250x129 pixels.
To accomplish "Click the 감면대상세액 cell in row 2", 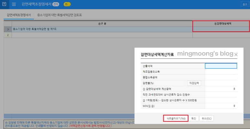I will (x=221, y=35).
